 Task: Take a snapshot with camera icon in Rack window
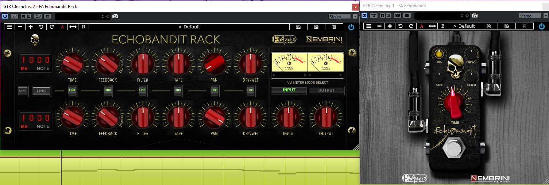coord(115,16)
